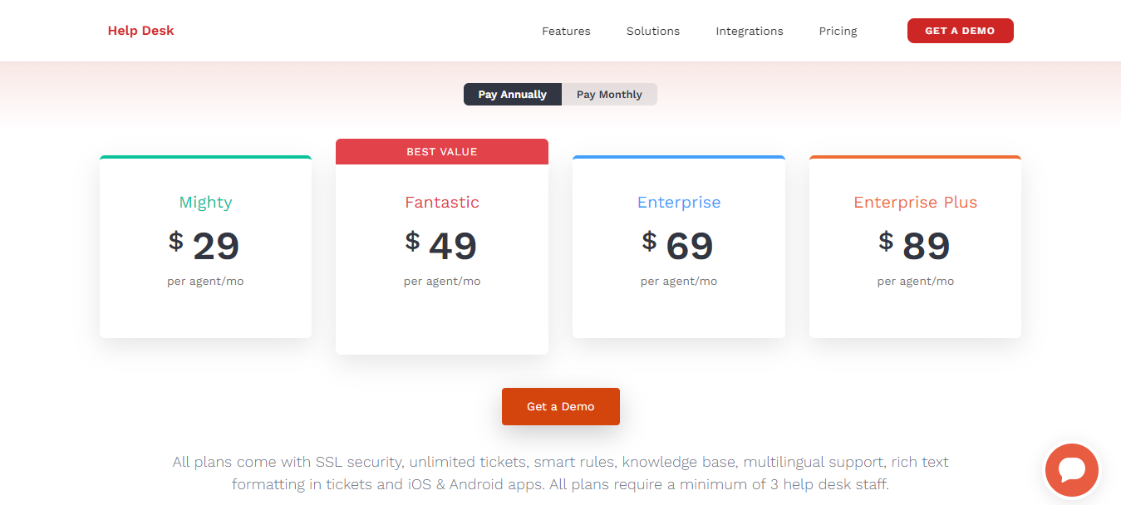Click the Help Desk logo
The width and height of the screenshot is (1121, 505).
point(140,30)
